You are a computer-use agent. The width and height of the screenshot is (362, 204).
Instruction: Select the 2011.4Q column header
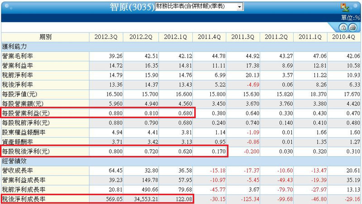tap(209, 37)
